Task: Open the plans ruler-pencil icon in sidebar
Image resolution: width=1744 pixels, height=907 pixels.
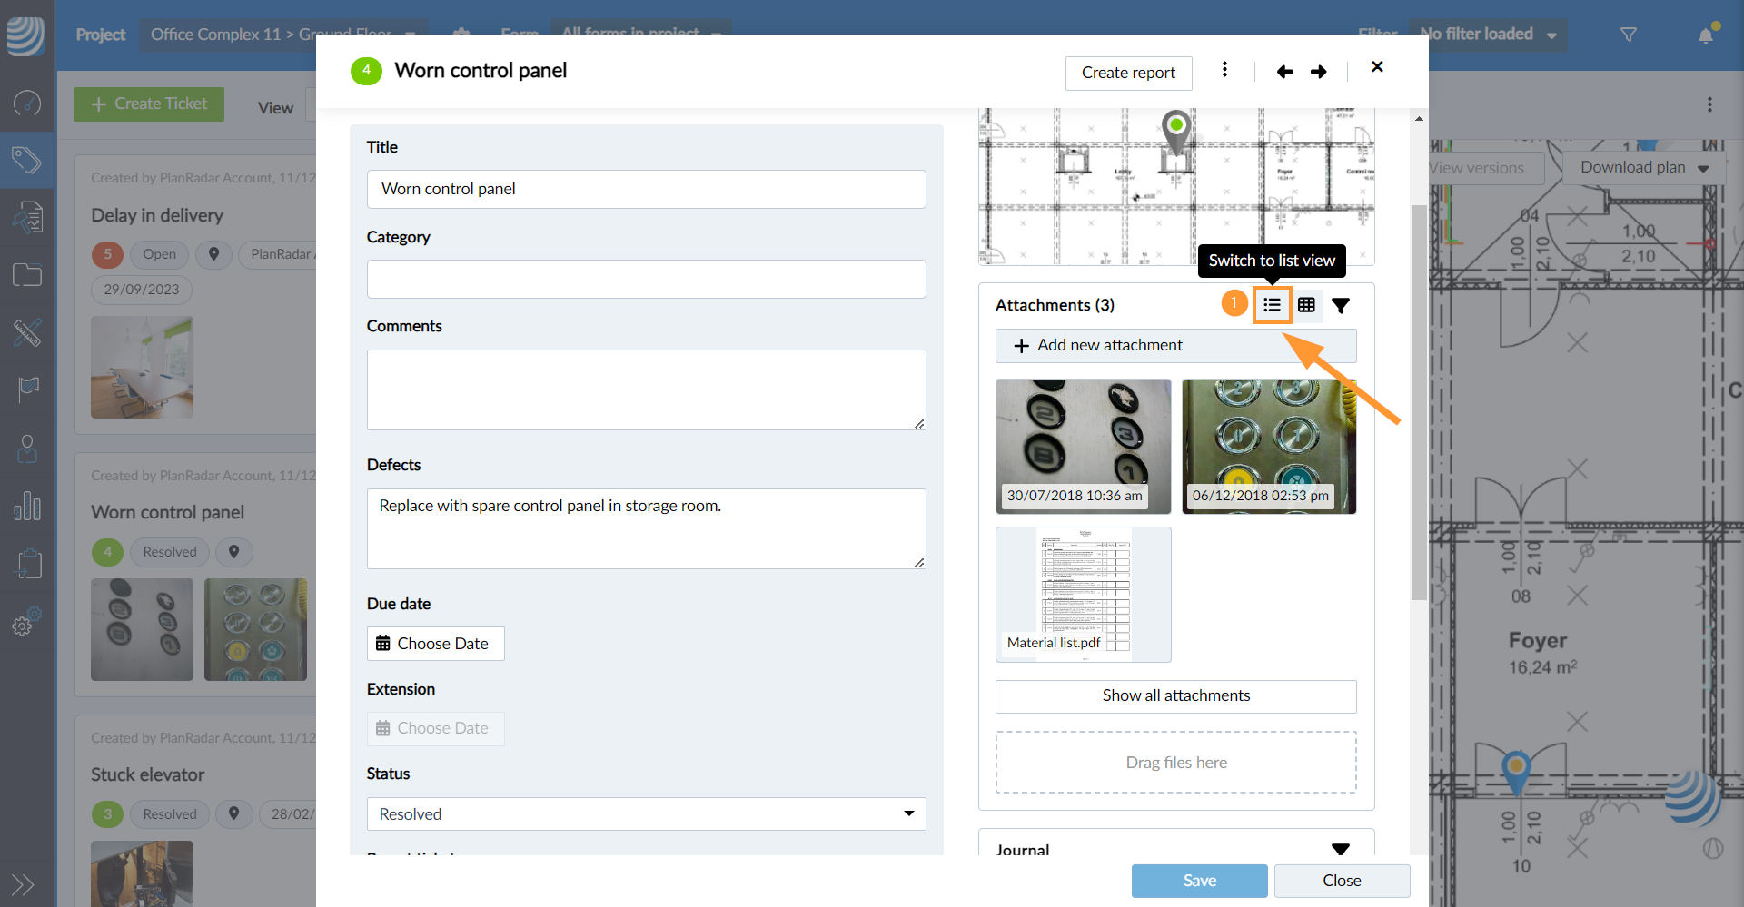Action: (x=27, y=333)
